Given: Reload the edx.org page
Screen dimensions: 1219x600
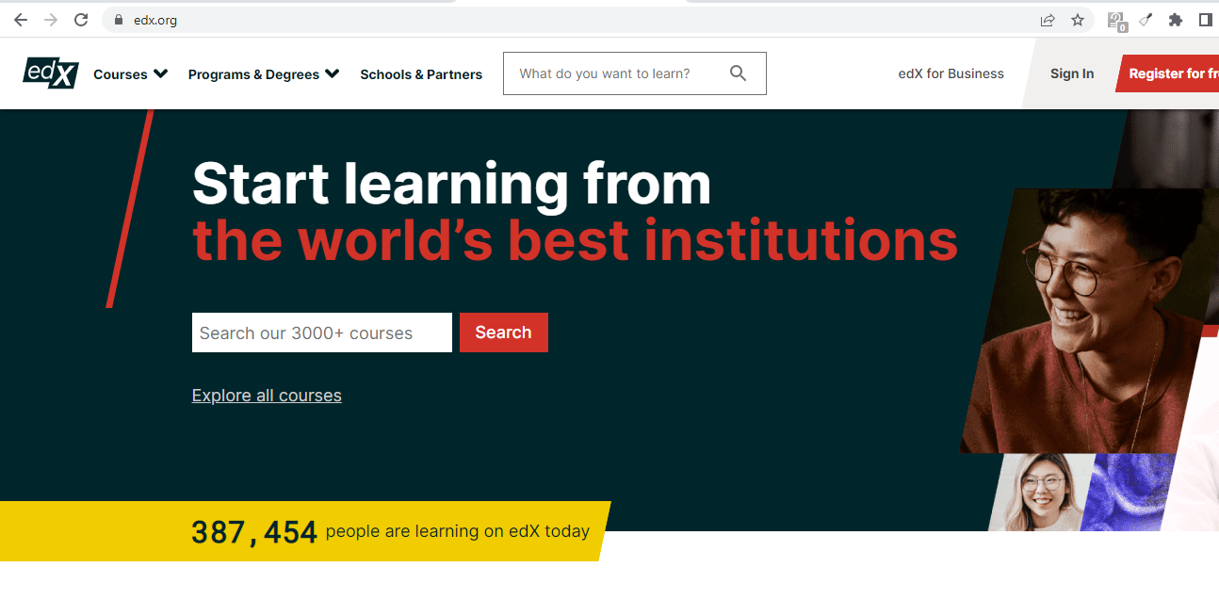Looking at the screenshot, I should click(x=81, y=20).
